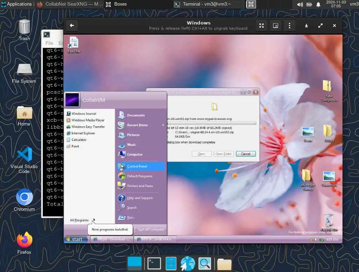Open the Home folder desktop icon
The image size is (359, 272).
click(24, 116)
